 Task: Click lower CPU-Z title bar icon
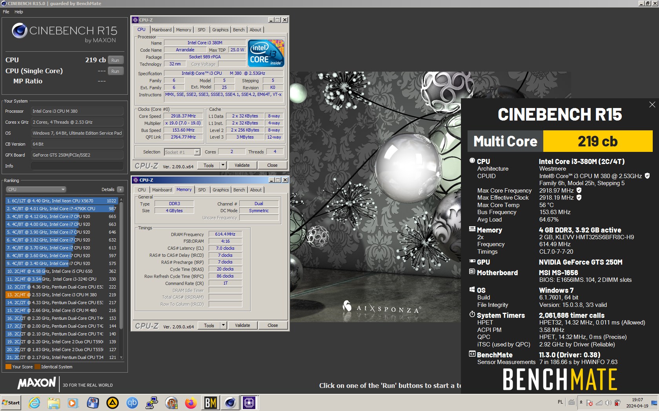(x=136, y=180)
